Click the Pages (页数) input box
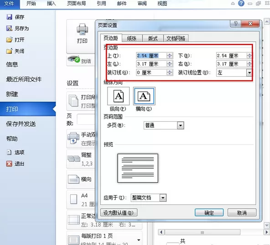This screenshot has height=245, width=270. pos(86,119)
